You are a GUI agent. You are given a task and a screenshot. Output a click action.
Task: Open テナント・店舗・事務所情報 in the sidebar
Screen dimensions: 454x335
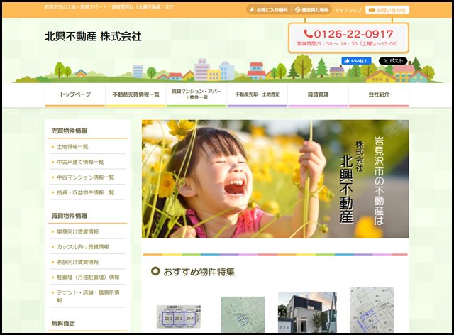(87, 296)
